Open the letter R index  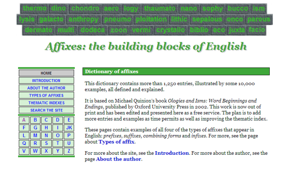[35, 143]
